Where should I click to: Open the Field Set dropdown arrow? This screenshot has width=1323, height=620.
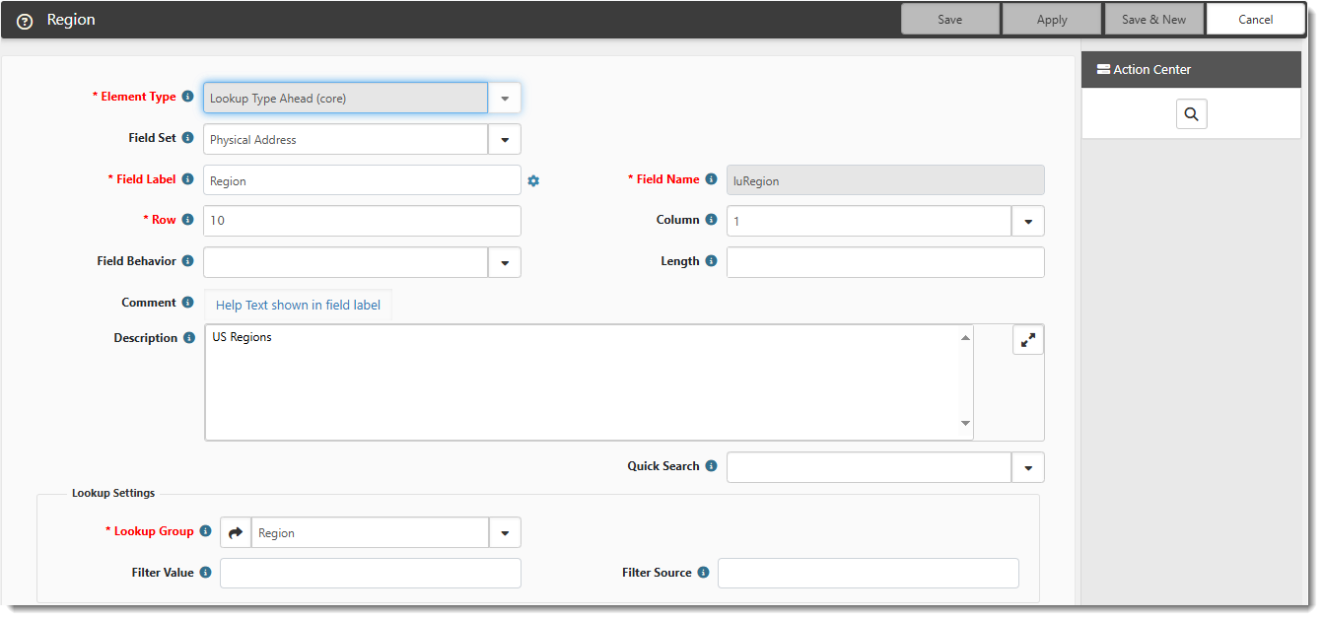click(504, 139)
